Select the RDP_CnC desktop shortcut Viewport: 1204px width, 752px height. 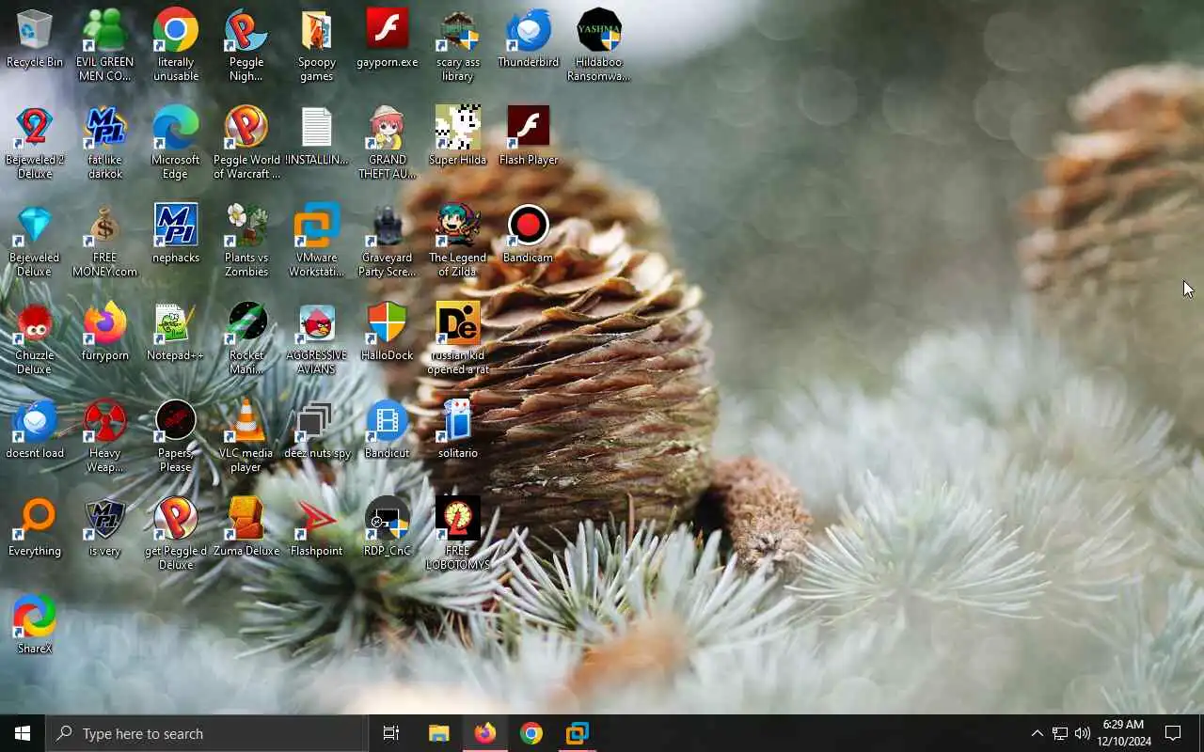tap(388, 528)
